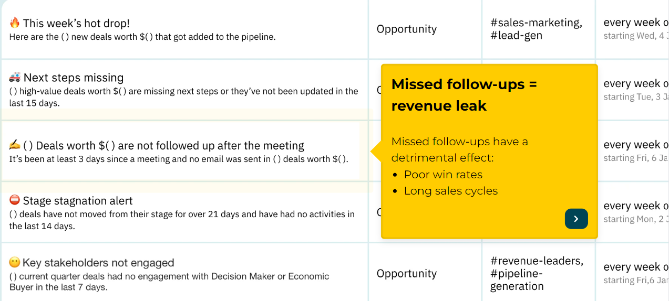Click Opportunity cell in Key stakeholders row
This screenshot has width=669, height=301.
(406, 274)
